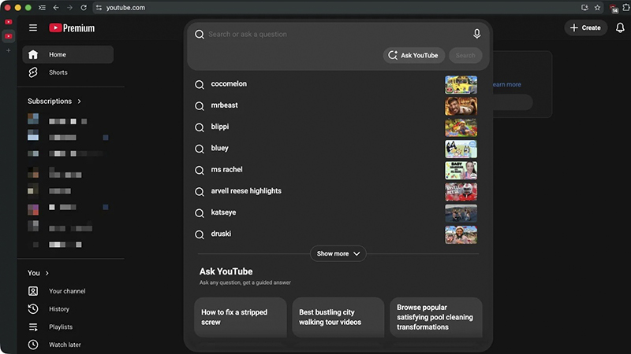The image size is (631, 354).
Task: Click the katseye thumbnail image
Action: click(x=461, y=213)
